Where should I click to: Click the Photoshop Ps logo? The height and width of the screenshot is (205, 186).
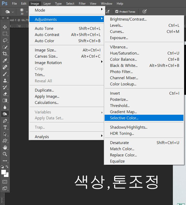(x=5, y=3)
